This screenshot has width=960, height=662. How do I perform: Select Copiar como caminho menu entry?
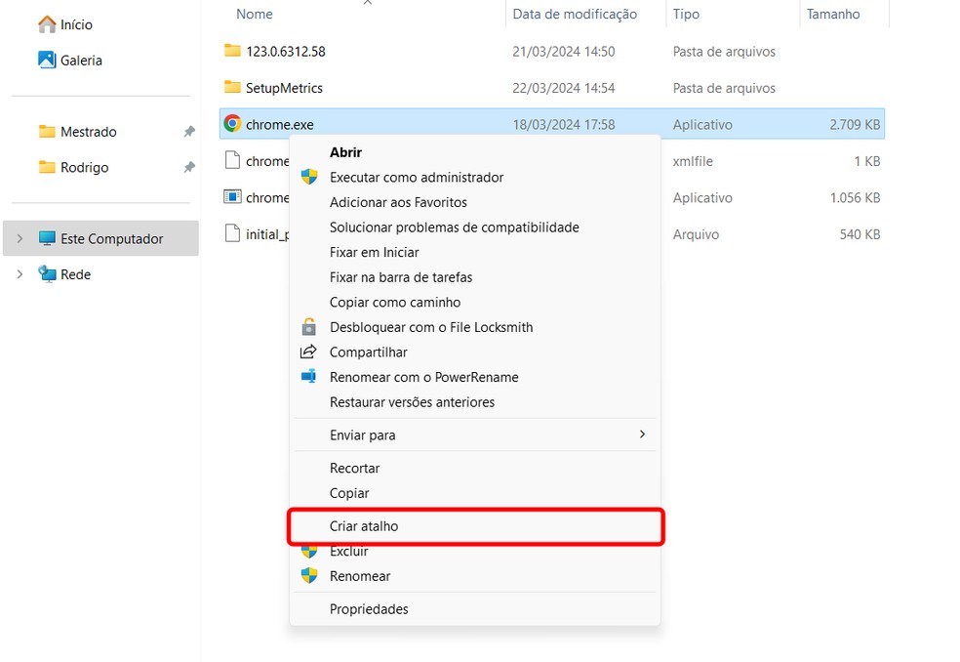(395, 303)
